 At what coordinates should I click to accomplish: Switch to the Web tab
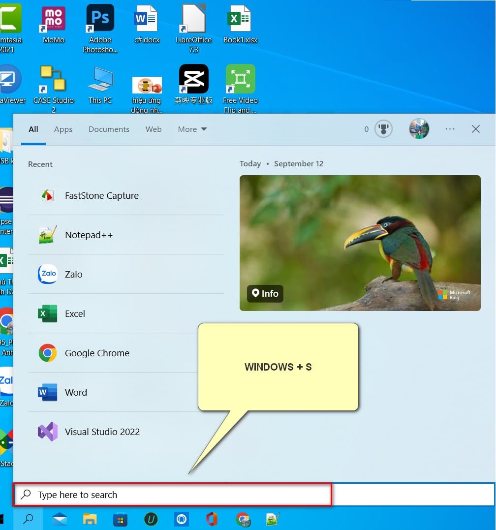point(154,129)
